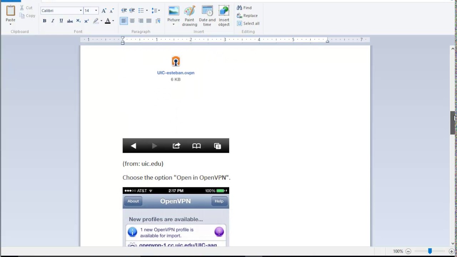This screenshot has width=457, height=257.
Task: Click the purple question mark icon
Action: click(219, 232)
